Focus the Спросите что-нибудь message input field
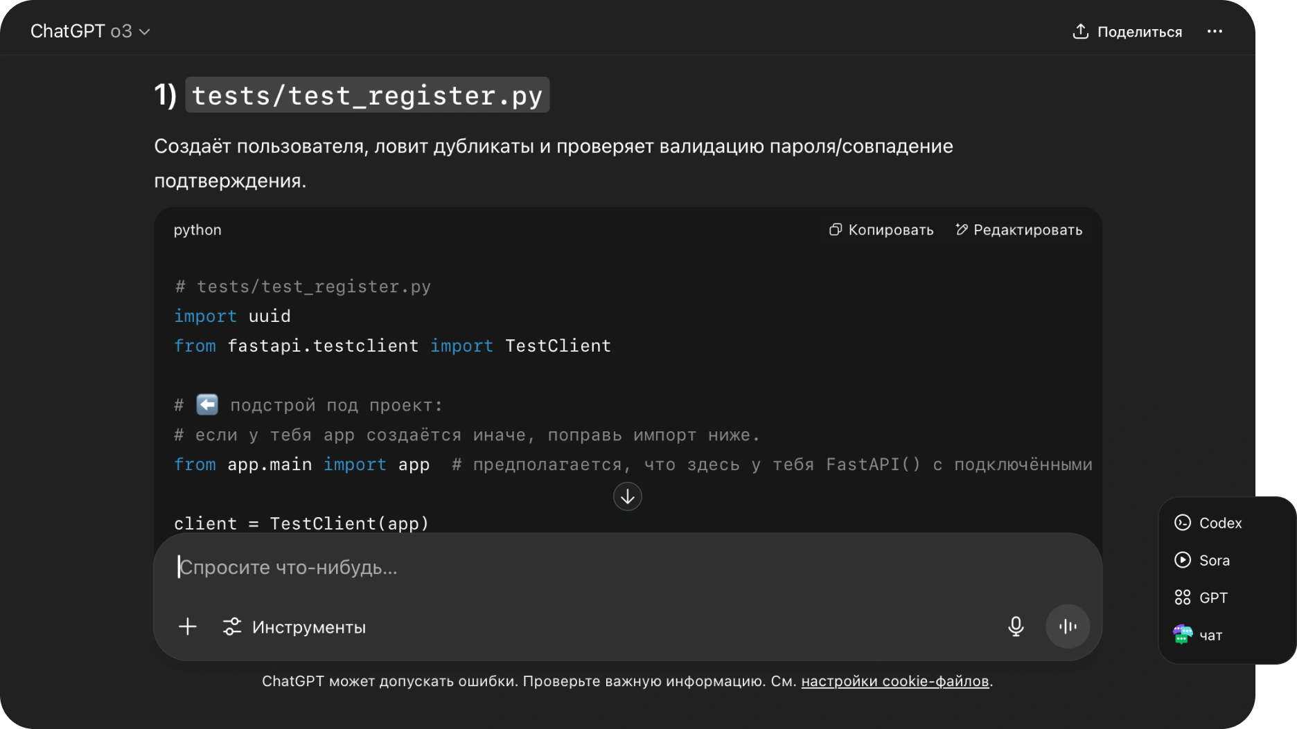The image size is (1297, 729). point(554,568)
